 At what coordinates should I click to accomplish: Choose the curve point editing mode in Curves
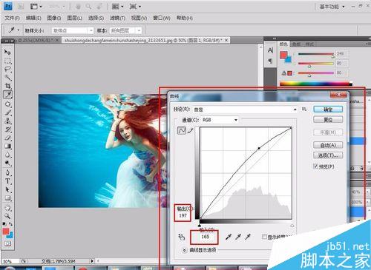(x=182, y=131)
